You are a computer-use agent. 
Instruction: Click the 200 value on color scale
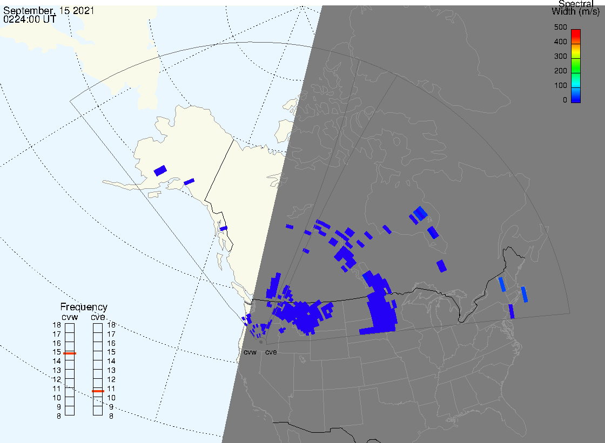(x=561, y=71)
